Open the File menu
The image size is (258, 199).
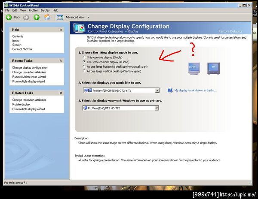point(7,10)
